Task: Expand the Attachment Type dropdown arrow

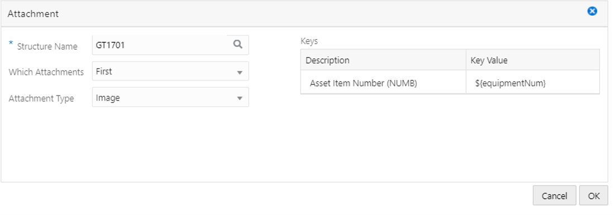Action: tap(240, 98)
